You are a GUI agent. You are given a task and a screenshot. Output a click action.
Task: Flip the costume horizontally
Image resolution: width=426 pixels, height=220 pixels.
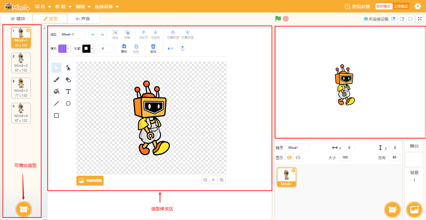(x=170, y=48)
